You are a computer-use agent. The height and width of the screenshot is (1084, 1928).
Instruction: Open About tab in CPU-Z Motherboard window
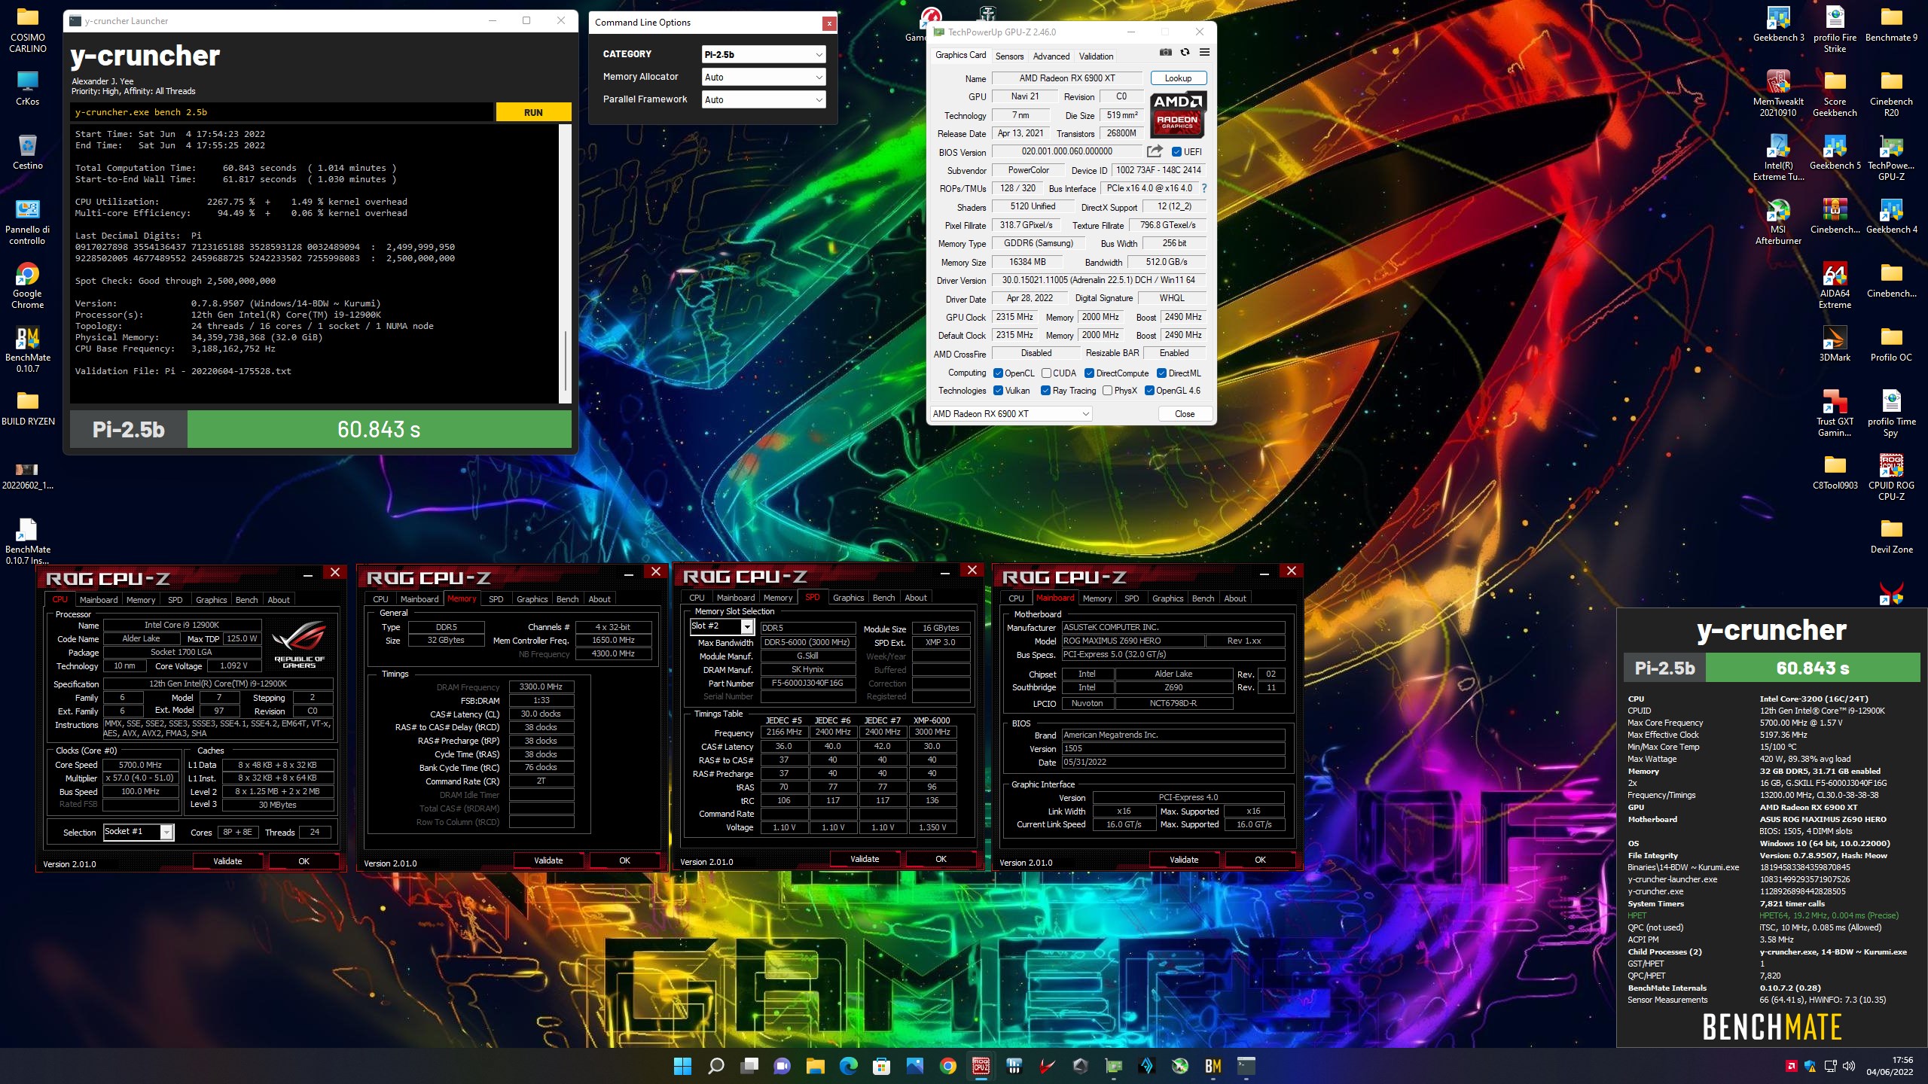(1235, 598)
